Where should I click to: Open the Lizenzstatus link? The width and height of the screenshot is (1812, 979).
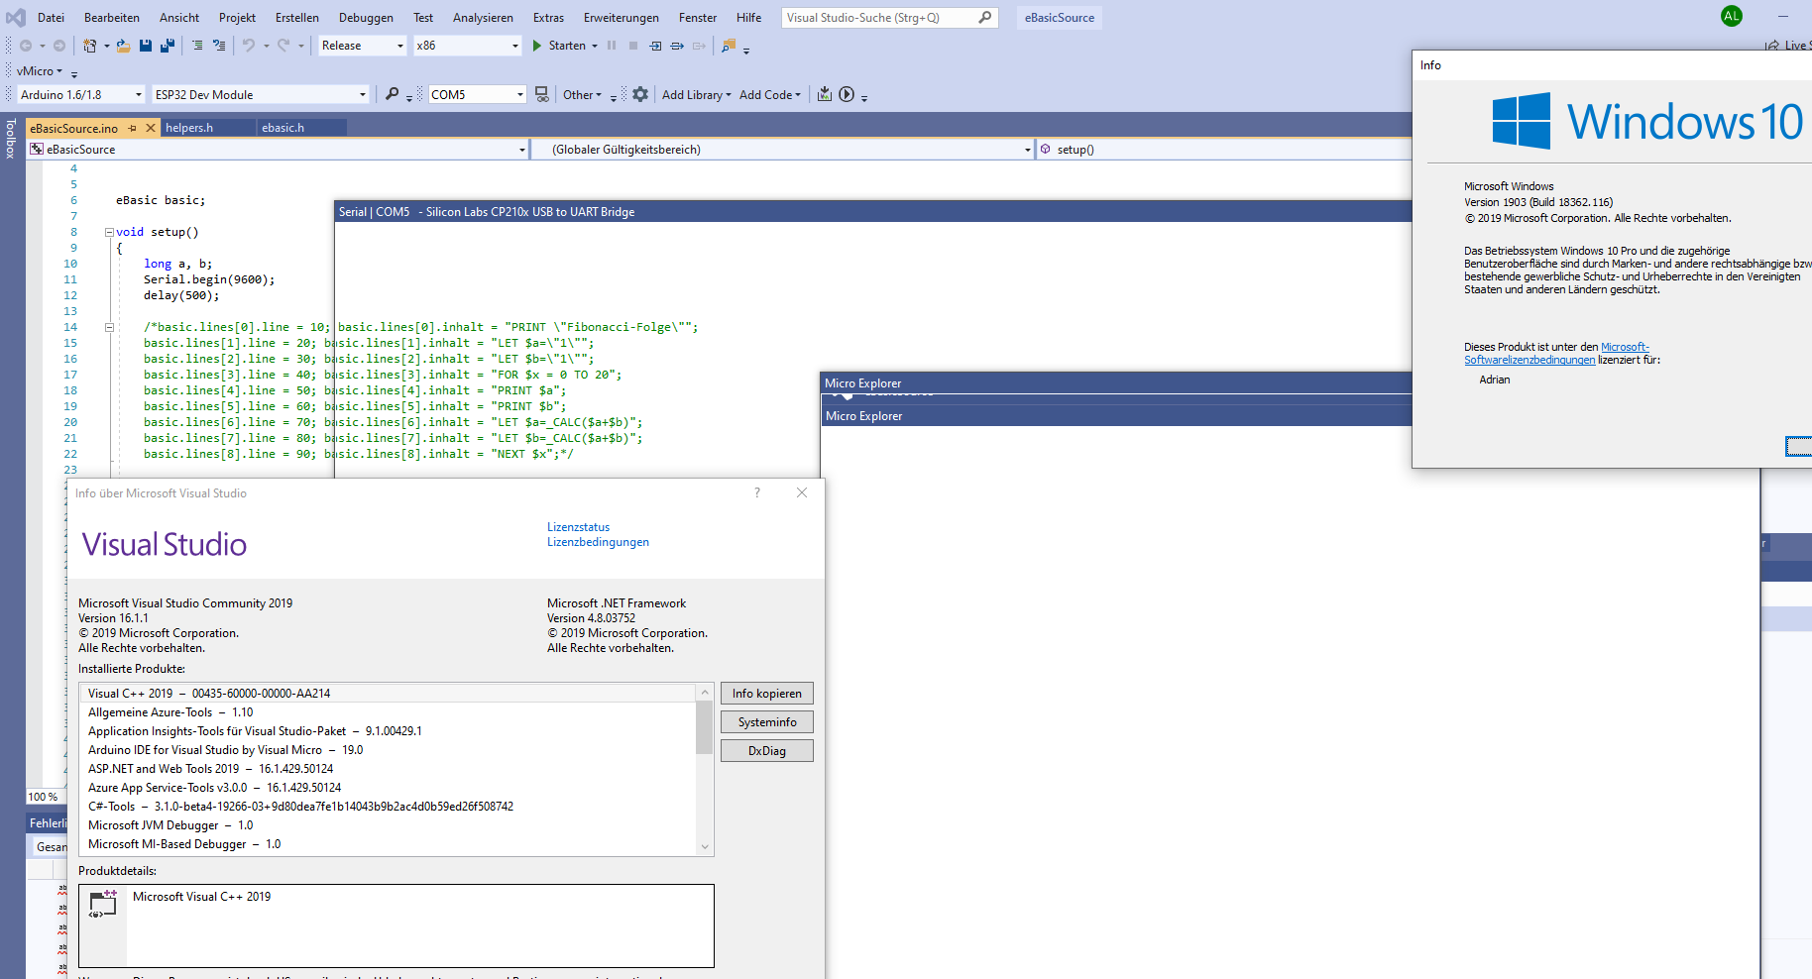tap(579, 527)
